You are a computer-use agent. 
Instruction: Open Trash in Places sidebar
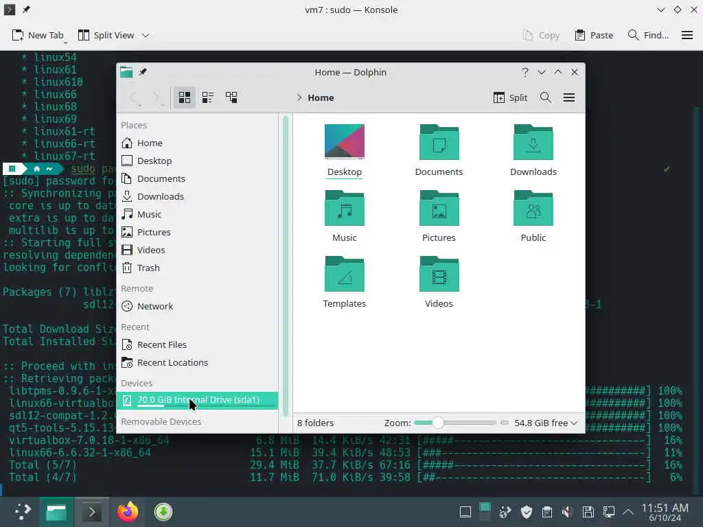(197, 268)
